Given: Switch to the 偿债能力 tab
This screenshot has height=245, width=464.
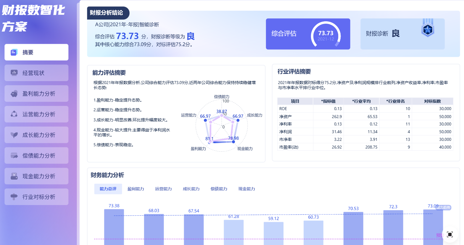Looking at the screenshot, I should (219, 189).
